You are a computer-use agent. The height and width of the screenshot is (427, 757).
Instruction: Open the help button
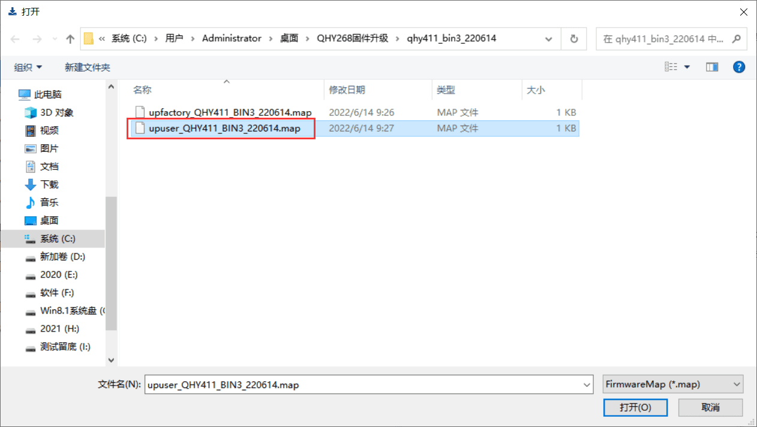[739, 67]
